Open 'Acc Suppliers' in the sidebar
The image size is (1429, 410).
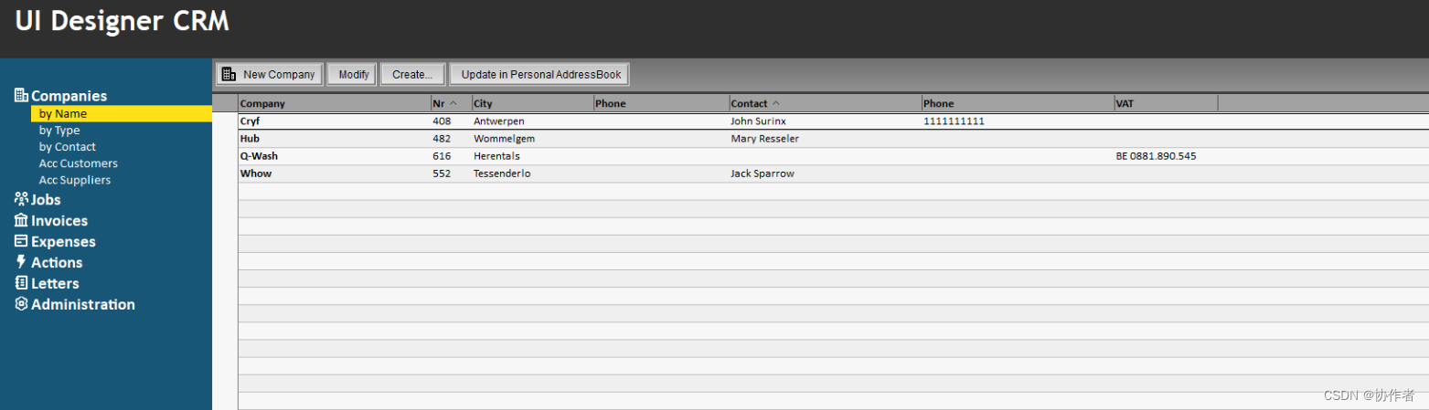75,180
